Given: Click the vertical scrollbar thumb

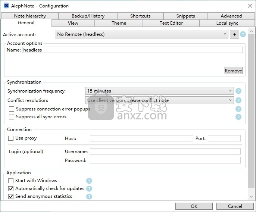Looking at the screenshot, I should (x=251, y=111).
